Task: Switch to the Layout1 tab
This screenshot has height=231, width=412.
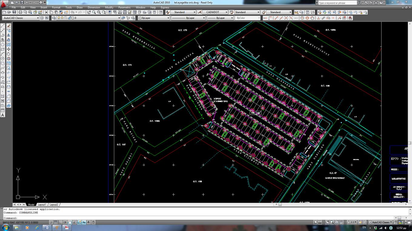Action: click(42, 204)
